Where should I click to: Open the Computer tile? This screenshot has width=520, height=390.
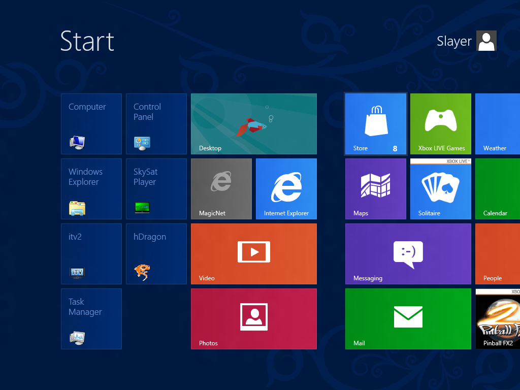91,124
